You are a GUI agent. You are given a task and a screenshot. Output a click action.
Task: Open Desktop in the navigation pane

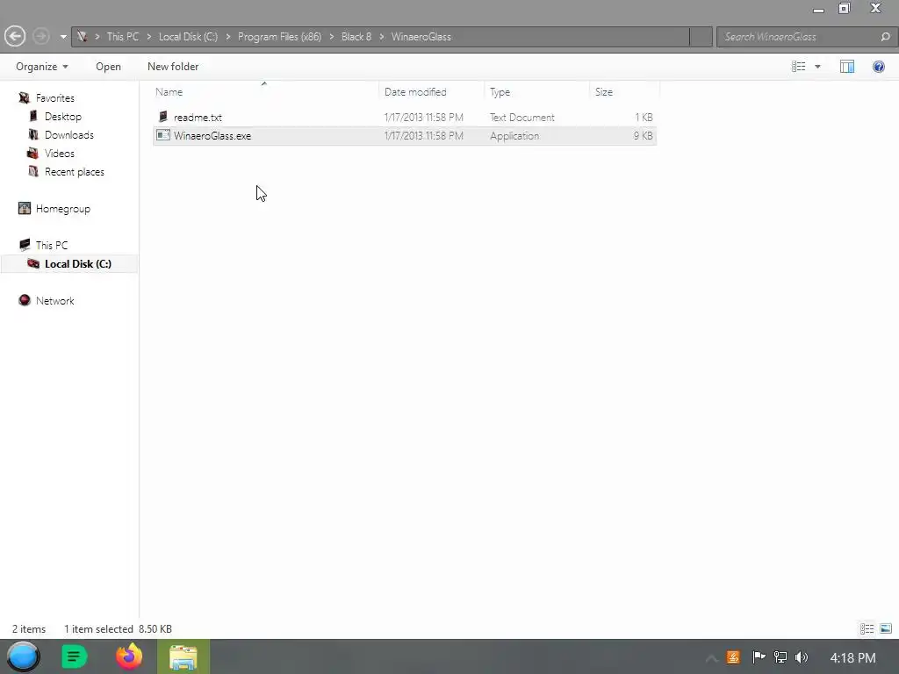pos(63,117)
